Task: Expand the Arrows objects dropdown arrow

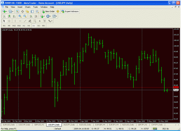Action: click(x=52, y=21)
